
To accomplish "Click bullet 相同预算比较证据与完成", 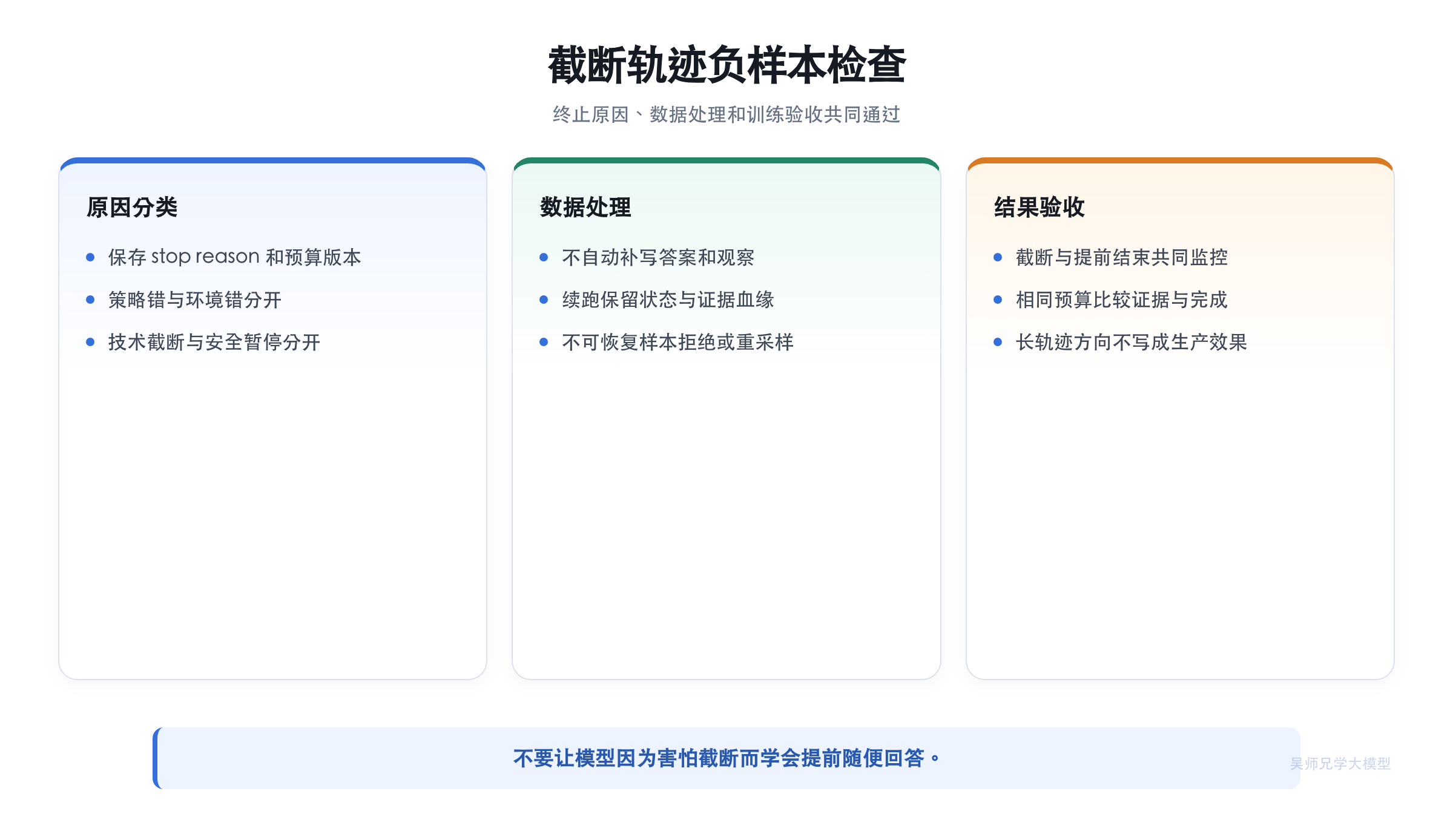I will pyautogui.click(x=1122, y=300).
